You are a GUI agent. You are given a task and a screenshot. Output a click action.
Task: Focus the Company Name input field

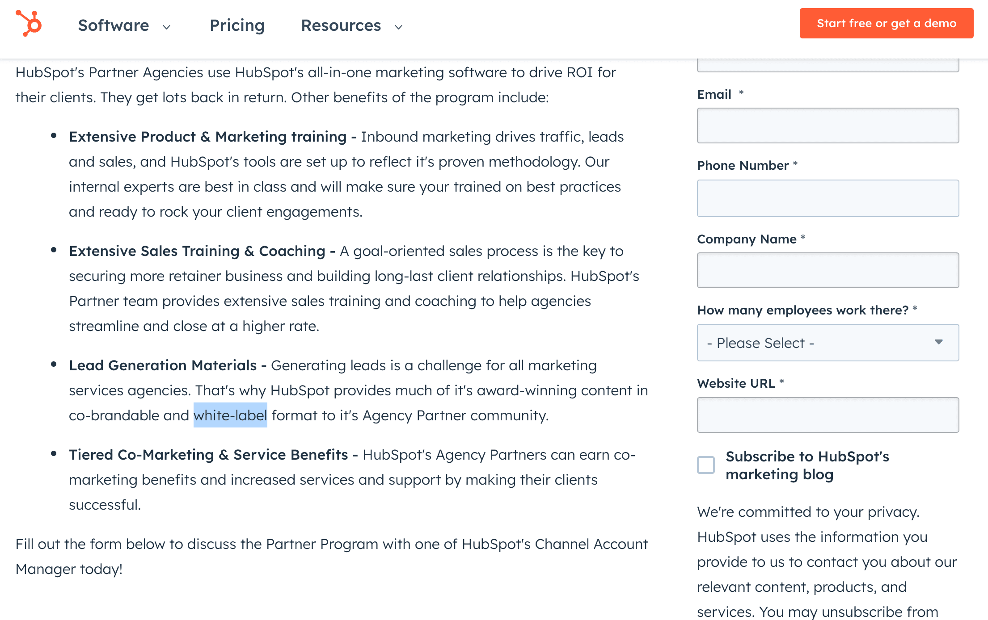coord(828,270)
